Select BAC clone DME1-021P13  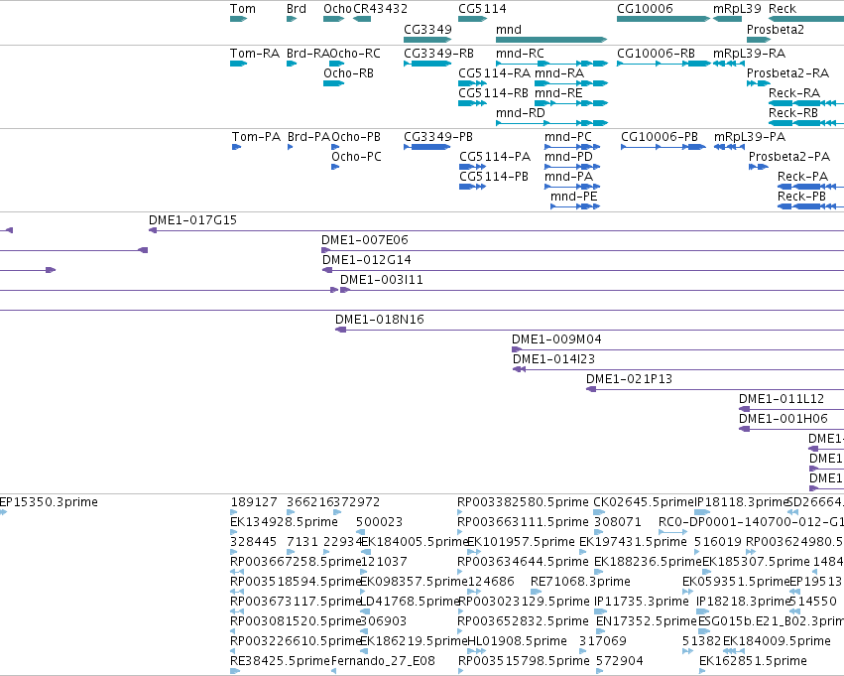pos(715,390)
